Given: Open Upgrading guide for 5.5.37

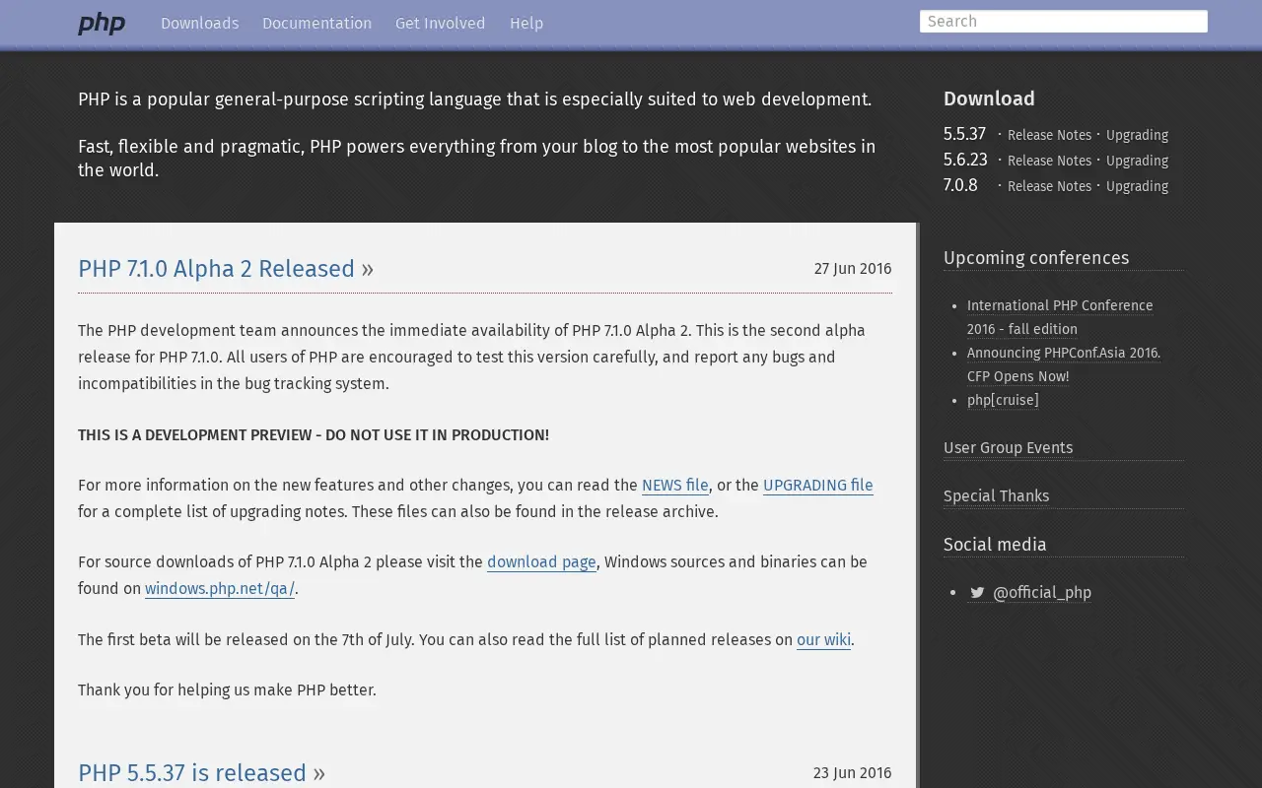Looking at the screenshot, I should click(x=1137, y=135).
